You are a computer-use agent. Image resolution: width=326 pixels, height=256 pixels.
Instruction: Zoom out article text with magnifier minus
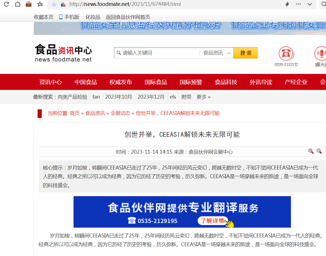[x=319, y=151]
